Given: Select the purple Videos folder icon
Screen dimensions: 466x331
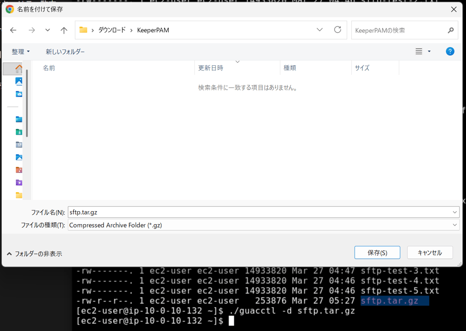Looking at the screenshot, I should tap(19, 183).
